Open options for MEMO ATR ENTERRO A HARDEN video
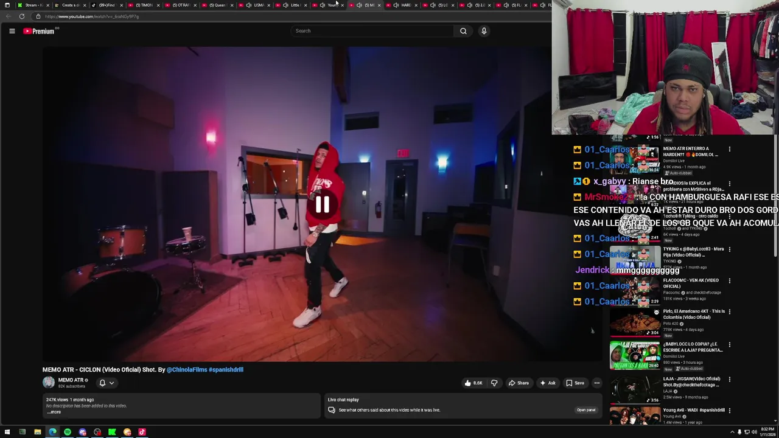This screenshot has height=438, width=779. coord(730,149)
